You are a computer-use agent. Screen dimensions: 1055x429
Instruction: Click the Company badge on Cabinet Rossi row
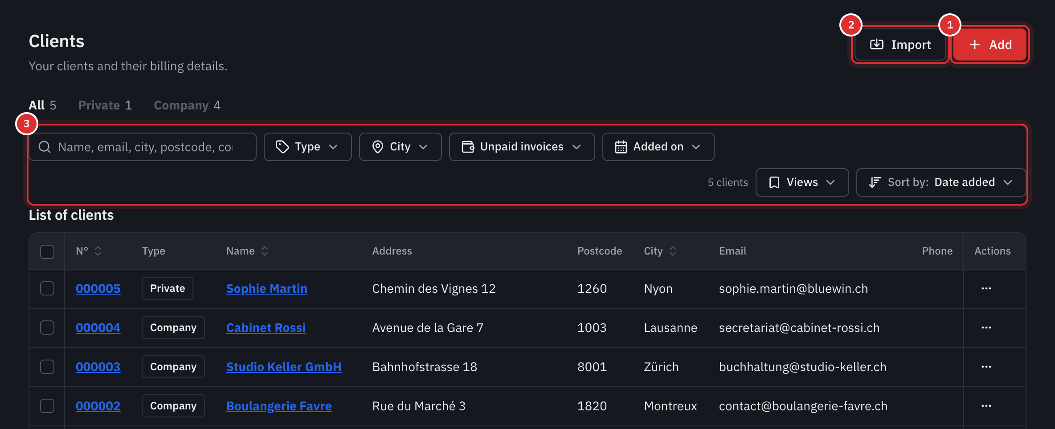tap(173, 328)
